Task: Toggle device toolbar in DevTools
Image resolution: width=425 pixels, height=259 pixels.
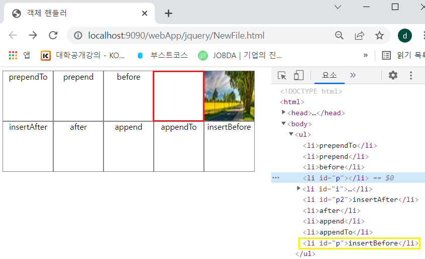Action: (299, 76)
